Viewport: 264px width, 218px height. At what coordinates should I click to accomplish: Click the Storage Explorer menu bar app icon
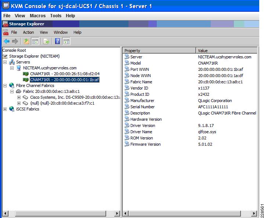coord(6,32)
